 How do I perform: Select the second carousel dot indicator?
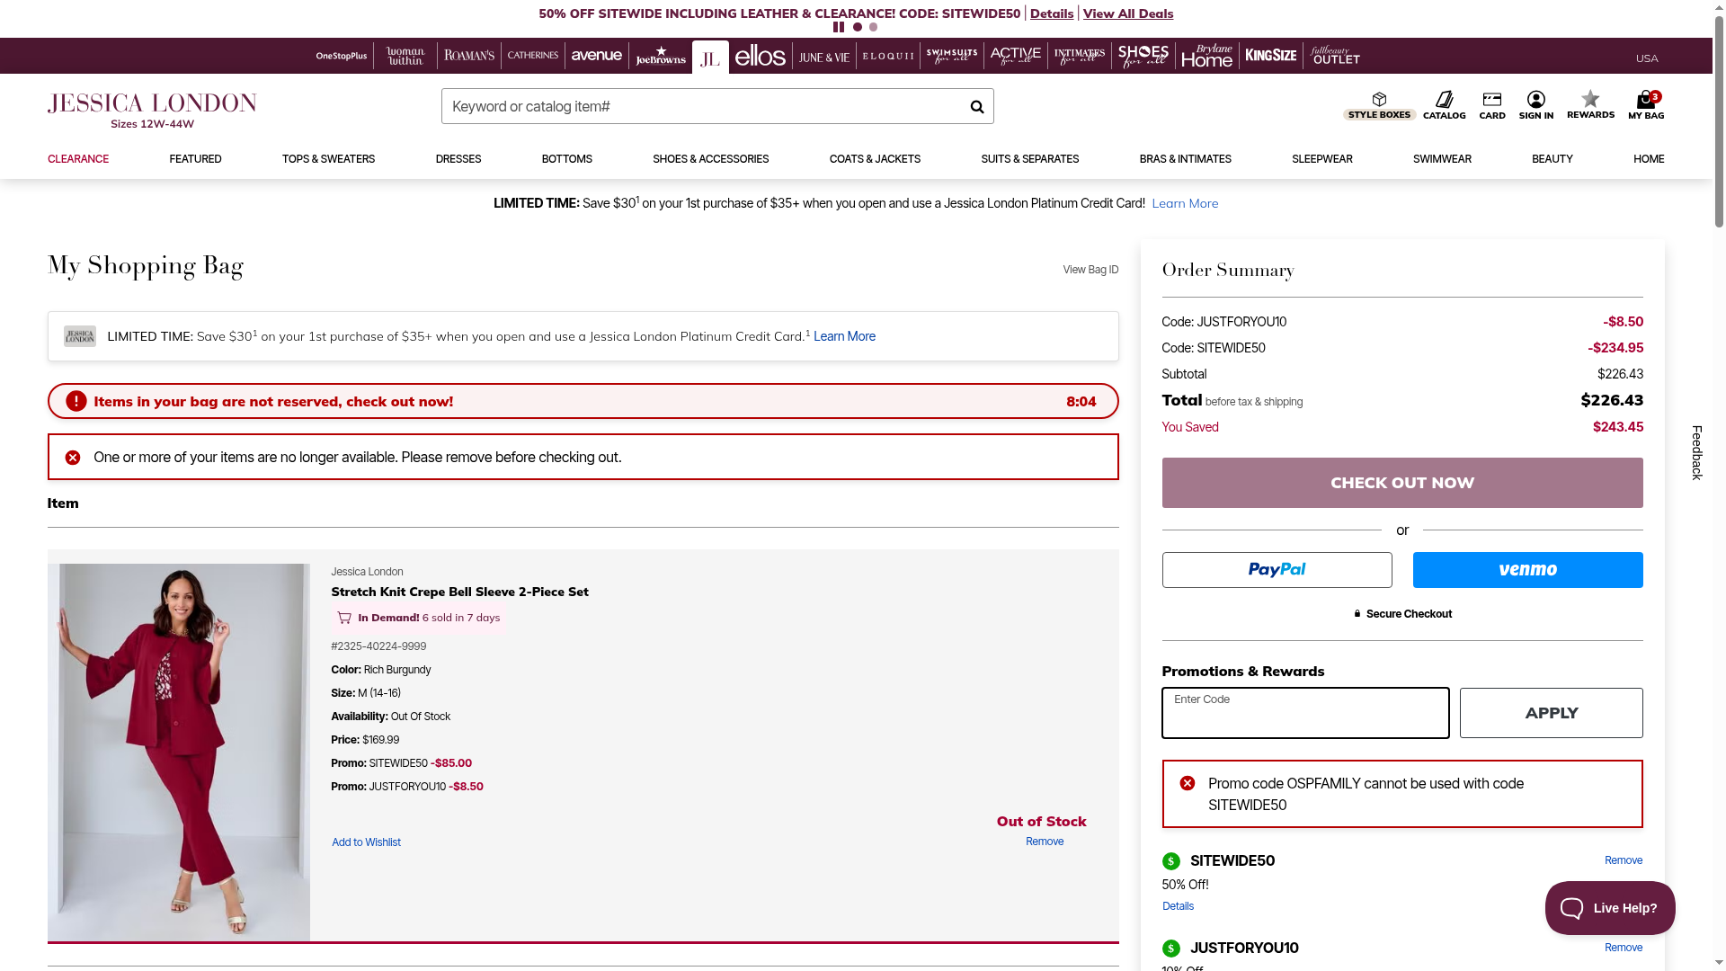873,27
